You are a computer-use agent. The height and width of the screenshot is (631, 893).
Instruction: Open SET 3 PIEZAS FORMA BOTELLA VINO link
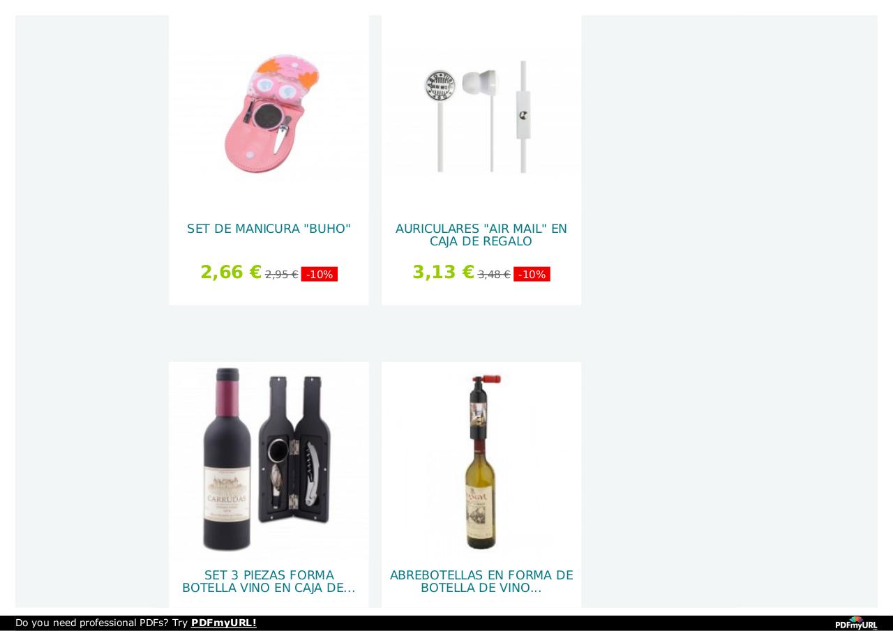tap(269, 581)
